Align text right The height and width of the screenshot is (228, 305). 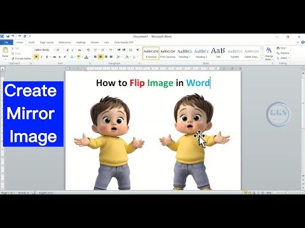105,57
